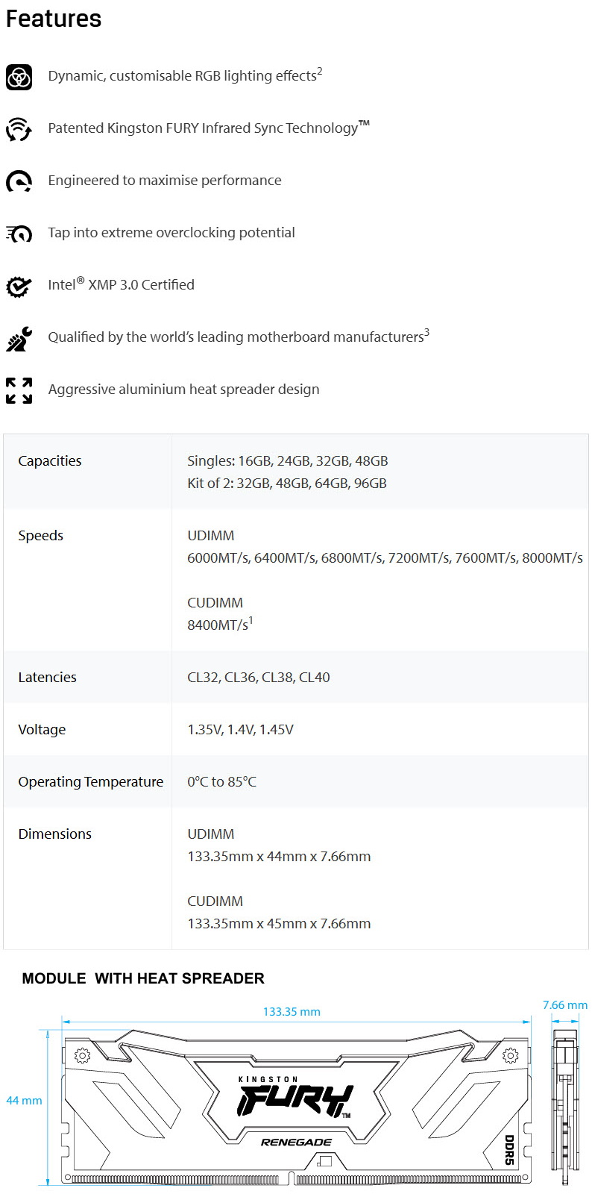Click the Voltage row label

tap(42, 729)
